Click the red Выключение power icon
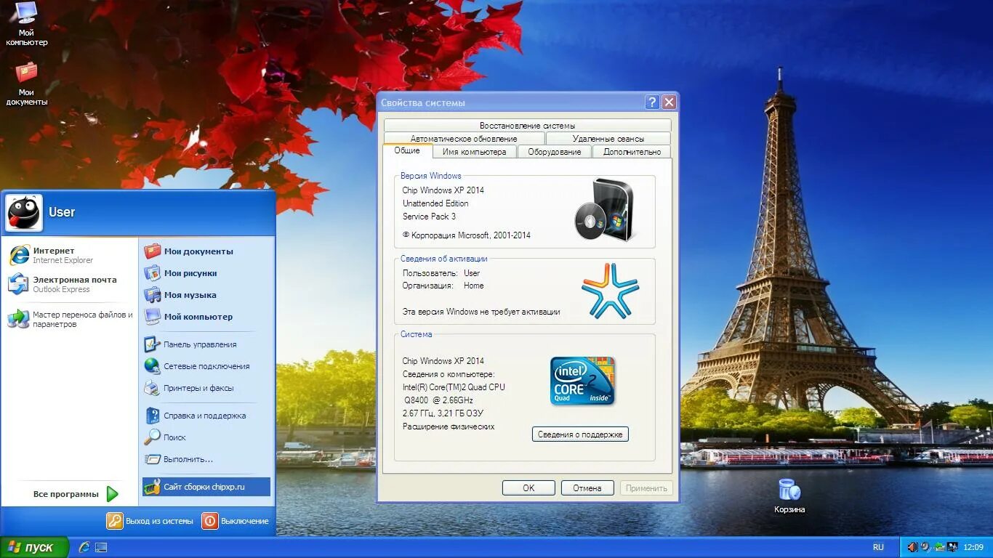Screen dimensions: 993x558 tap(209, 521)
